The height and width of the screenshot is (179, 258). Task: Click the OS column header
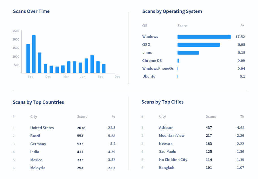[x=145, y=26]
